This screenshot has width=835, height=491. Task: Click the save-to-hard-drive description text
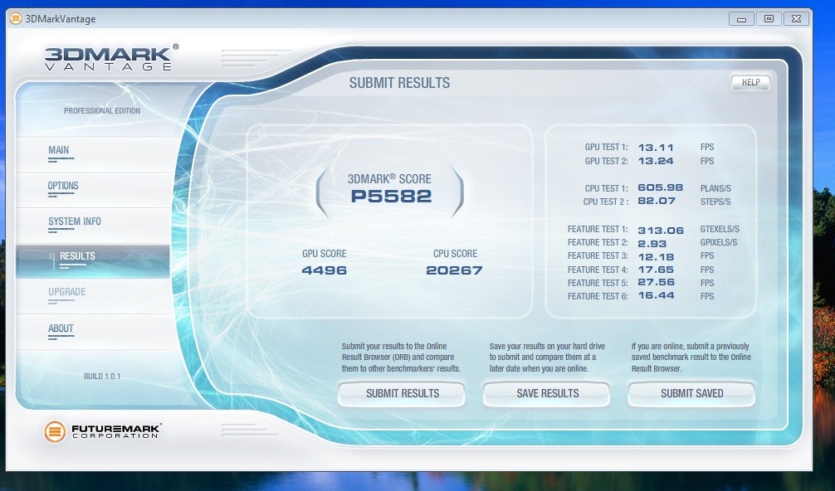(547, 357)
